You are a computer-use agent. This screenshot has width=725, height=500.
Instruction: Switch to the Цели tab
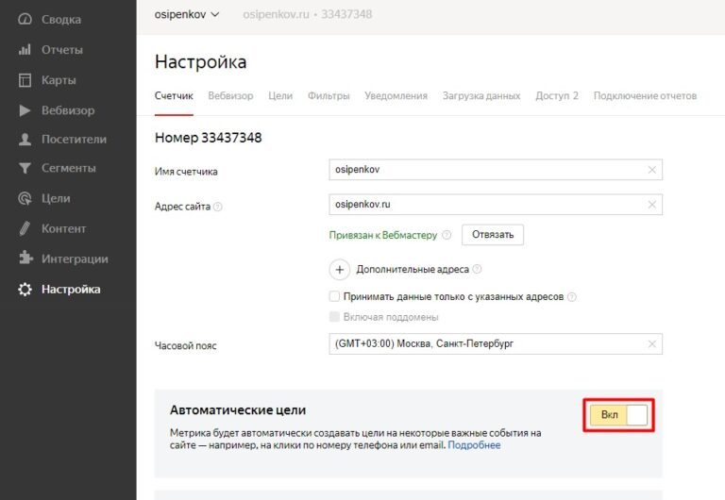pyautogui.click(x=280, y=95)
